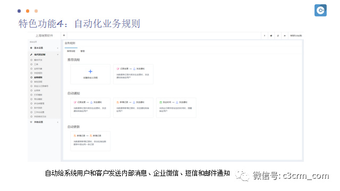Click the 上海瑞策软件 sidebar header title
This screenshot has height=191, width=340.
click(44, 36)
